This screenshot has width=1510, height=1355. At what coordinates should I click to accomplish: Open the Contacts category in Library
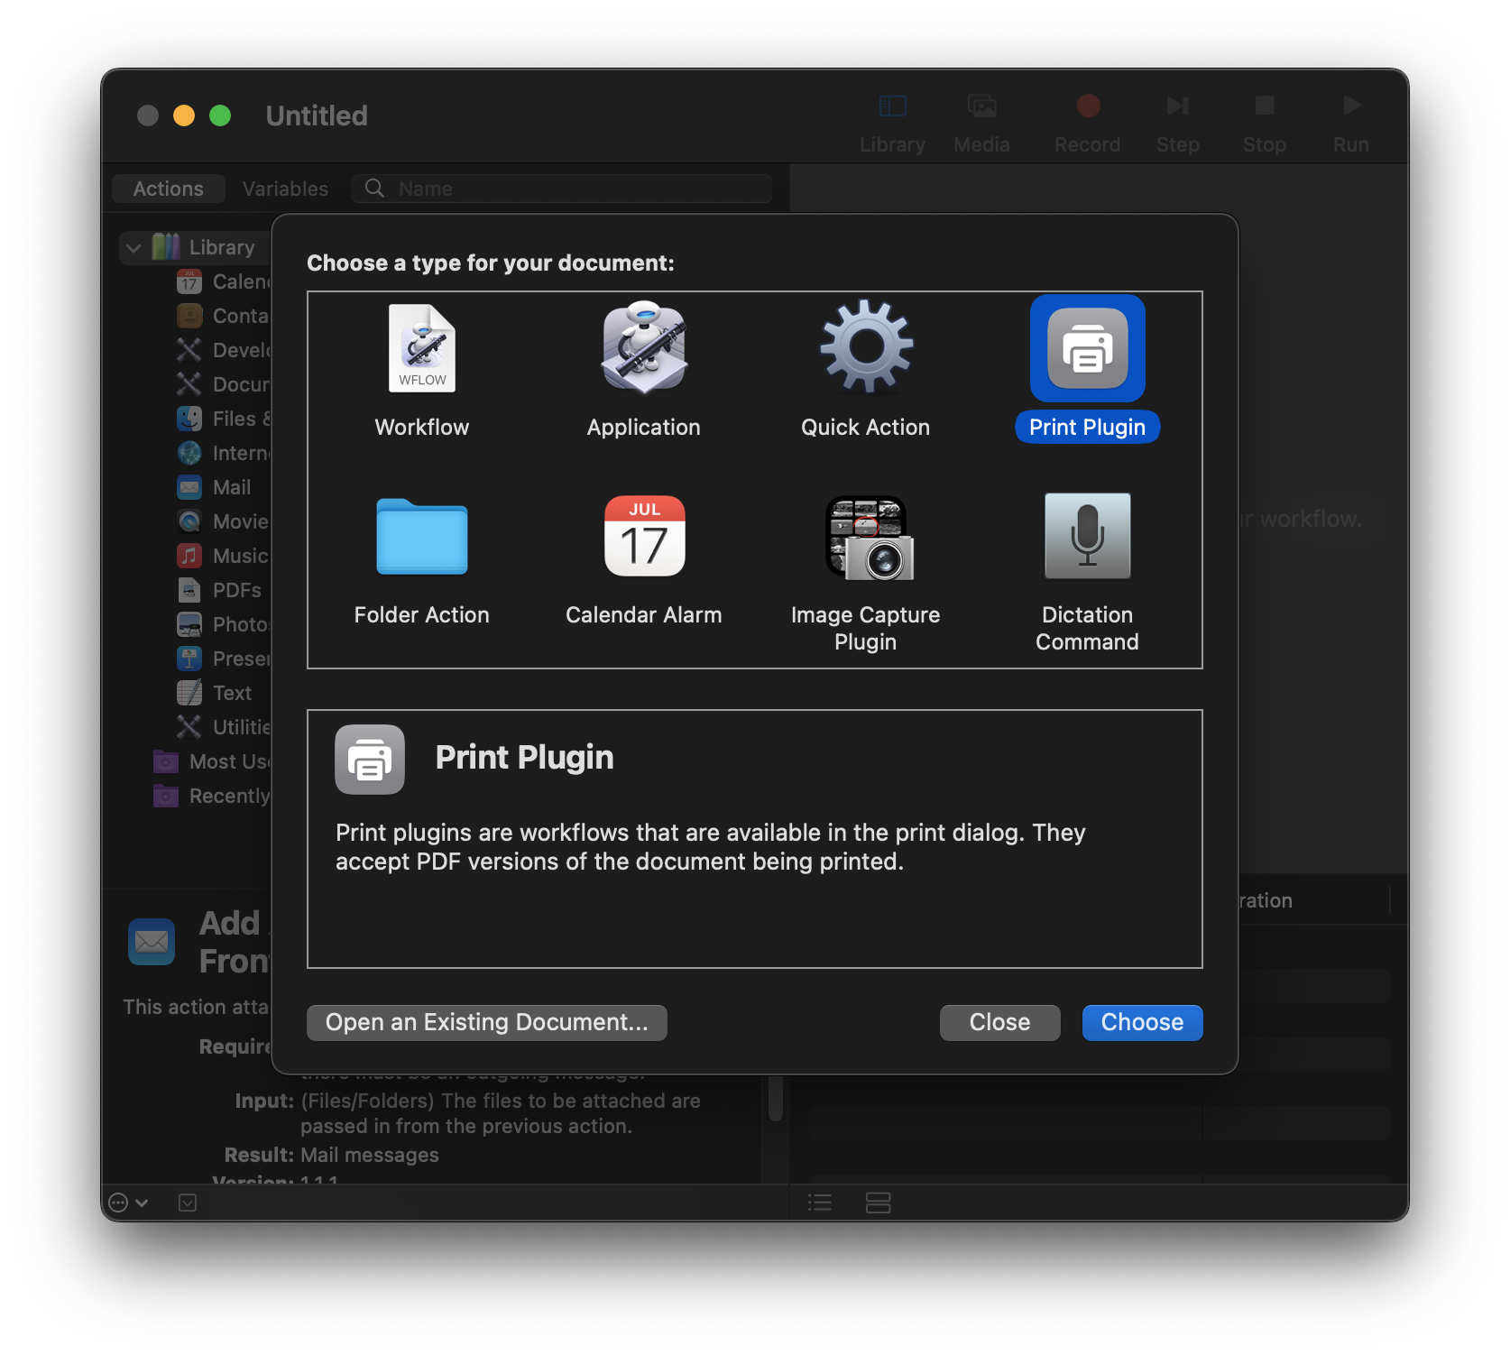[x=224, y=316]
